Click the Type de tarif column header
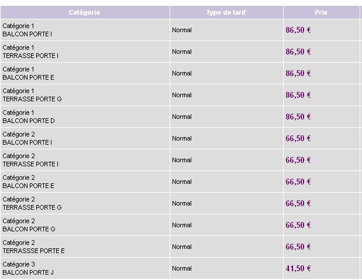 tap(226, 12)
